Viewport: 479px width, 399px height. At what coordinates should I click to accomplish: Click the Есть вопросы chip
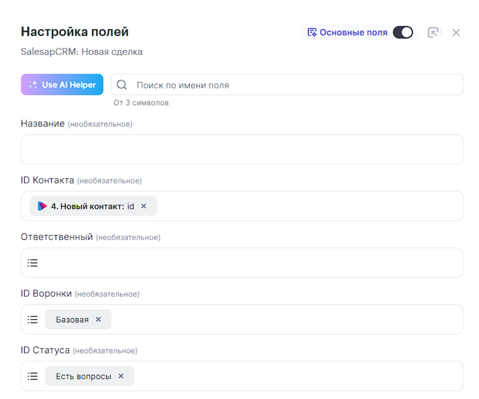coord(84,376)
